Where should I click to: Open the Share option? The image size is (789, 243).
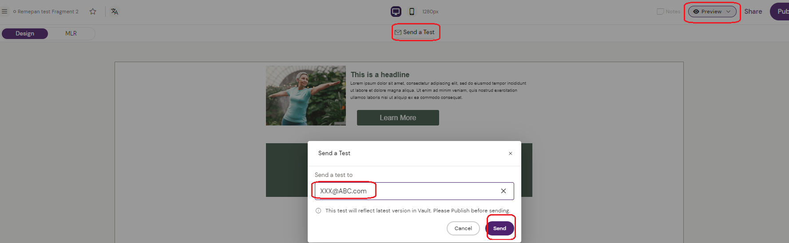(x=753, y=12)
